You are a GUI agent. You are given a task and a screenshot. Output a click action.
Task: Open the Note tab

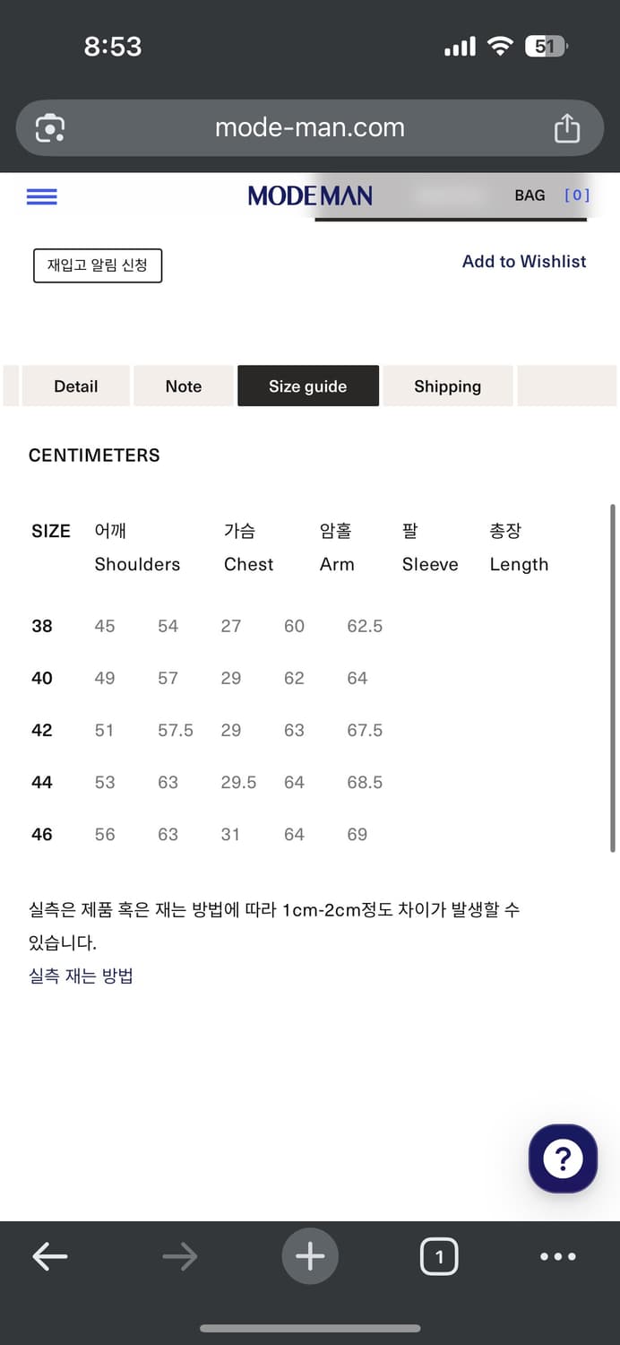coord(183,386)
